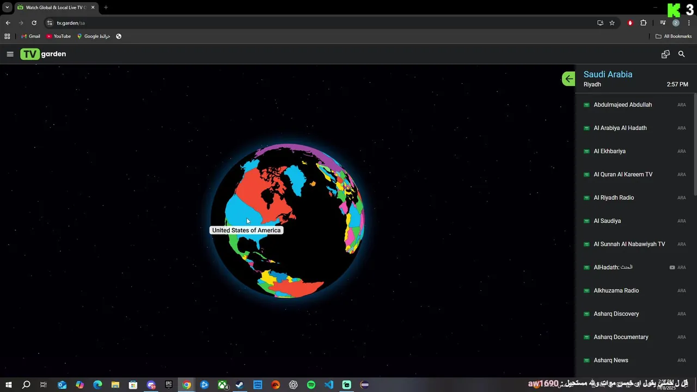Image resolution: width=697 pixels, height=392 pixels.
Task: Open the red ad blocker extension
Action: [x=630, y=23]
